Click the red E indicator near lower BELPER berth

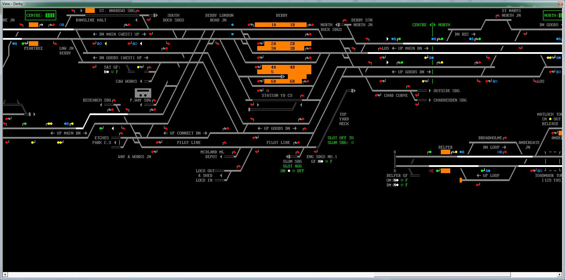coord(431,171)
